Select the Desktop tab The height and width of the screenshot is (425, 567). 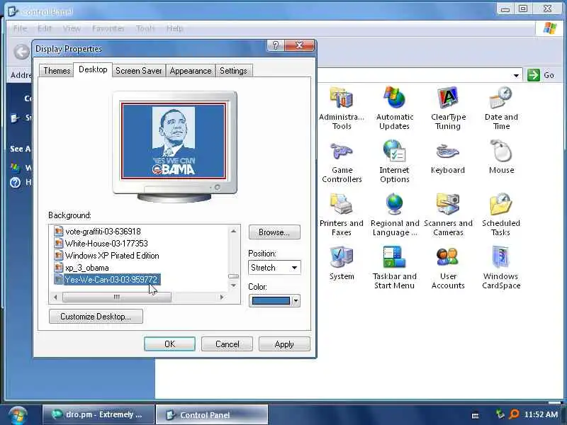[93, 69]
